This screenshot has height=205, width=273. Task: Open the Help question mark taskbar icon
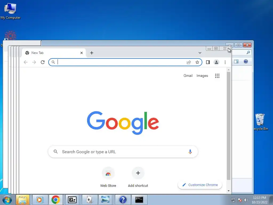coord(123,200)
